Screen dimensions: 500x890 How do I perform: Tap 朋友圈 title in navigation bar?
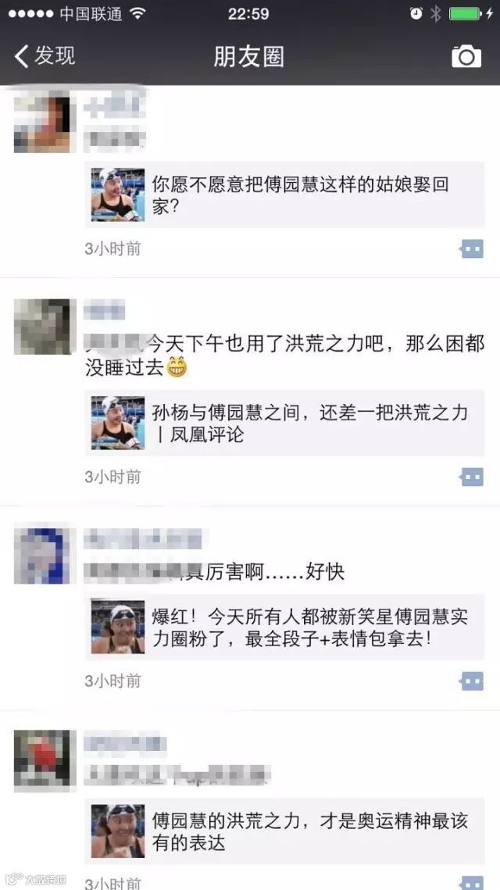point(249,57)
